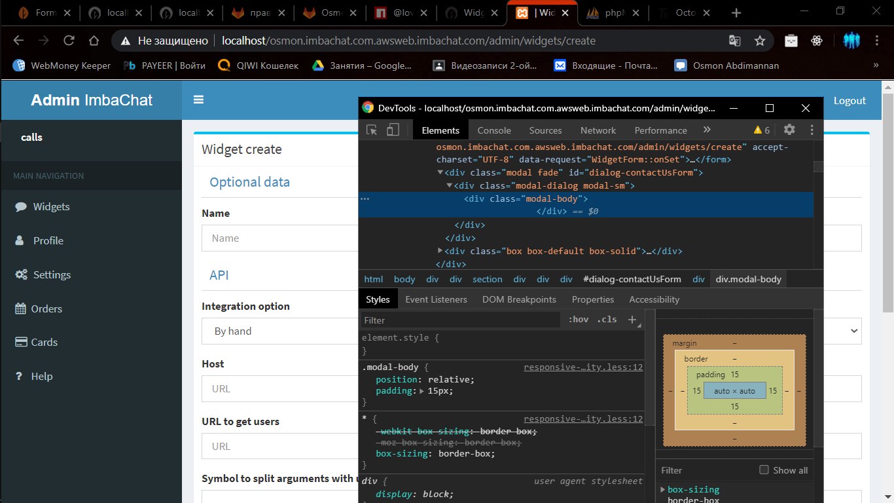The height and width of the screenshot is (503, 894).
Task: Show more bookmarks chevron
Action: (x=876, y=65)
